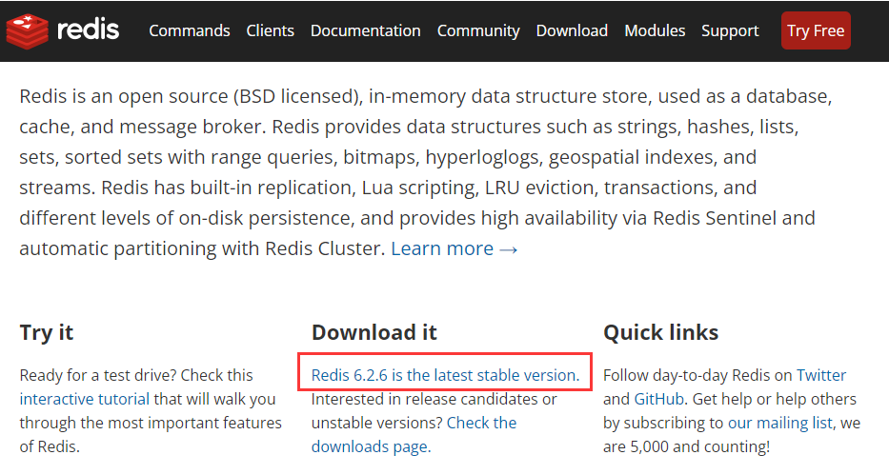Open the Documentation section

(x=366, y=30)
